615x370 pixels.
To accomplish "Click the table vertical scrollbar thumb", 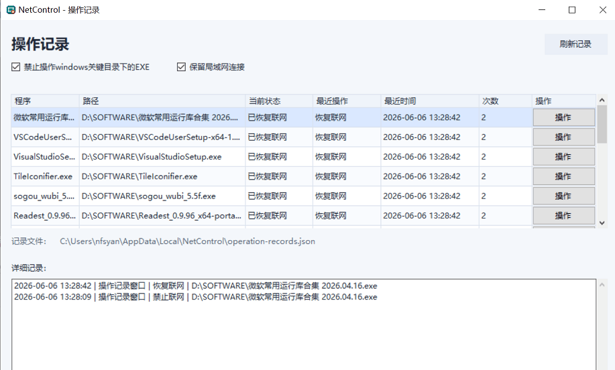I will tap(602, 124).
